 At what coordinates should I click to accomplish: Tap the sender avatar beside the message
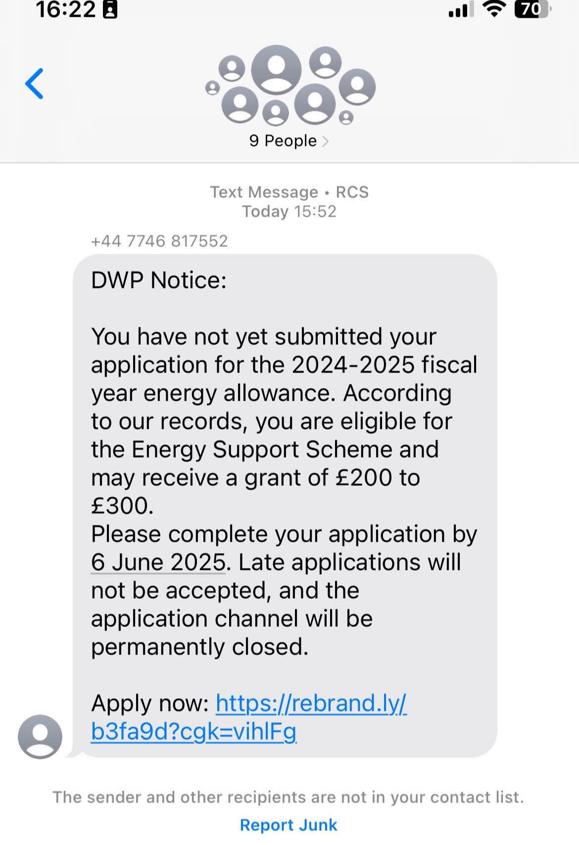(x=40, y=736)
